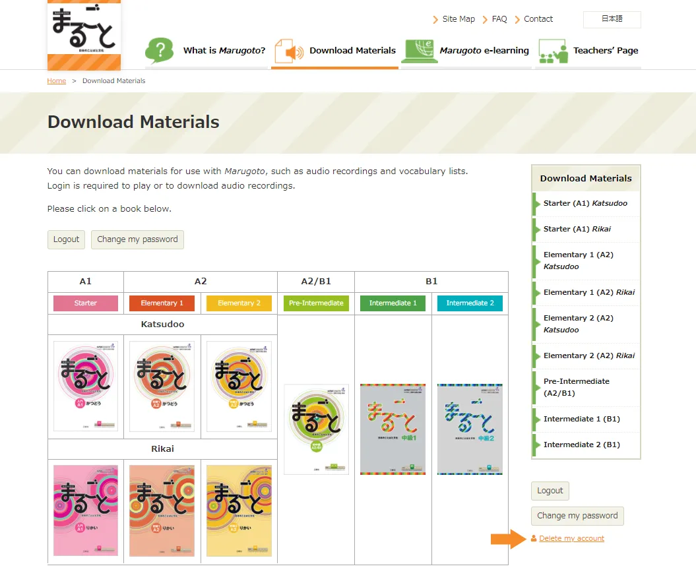Click the orange user icon beside Delete my account

pyautogui.click(x=534, y=538)
